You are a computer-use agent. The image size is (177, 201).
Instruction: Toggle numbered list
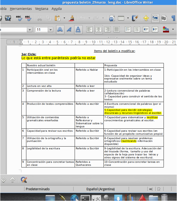[128, 29]
